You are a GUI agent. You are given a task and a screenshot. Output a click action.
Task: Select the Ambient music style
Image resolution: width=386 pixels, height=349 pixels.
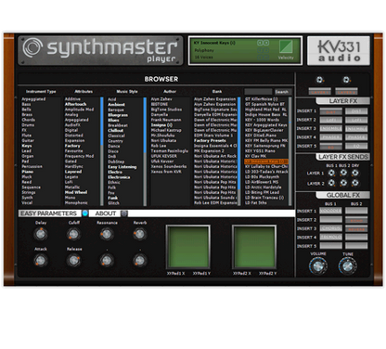(x=117, y=105)
